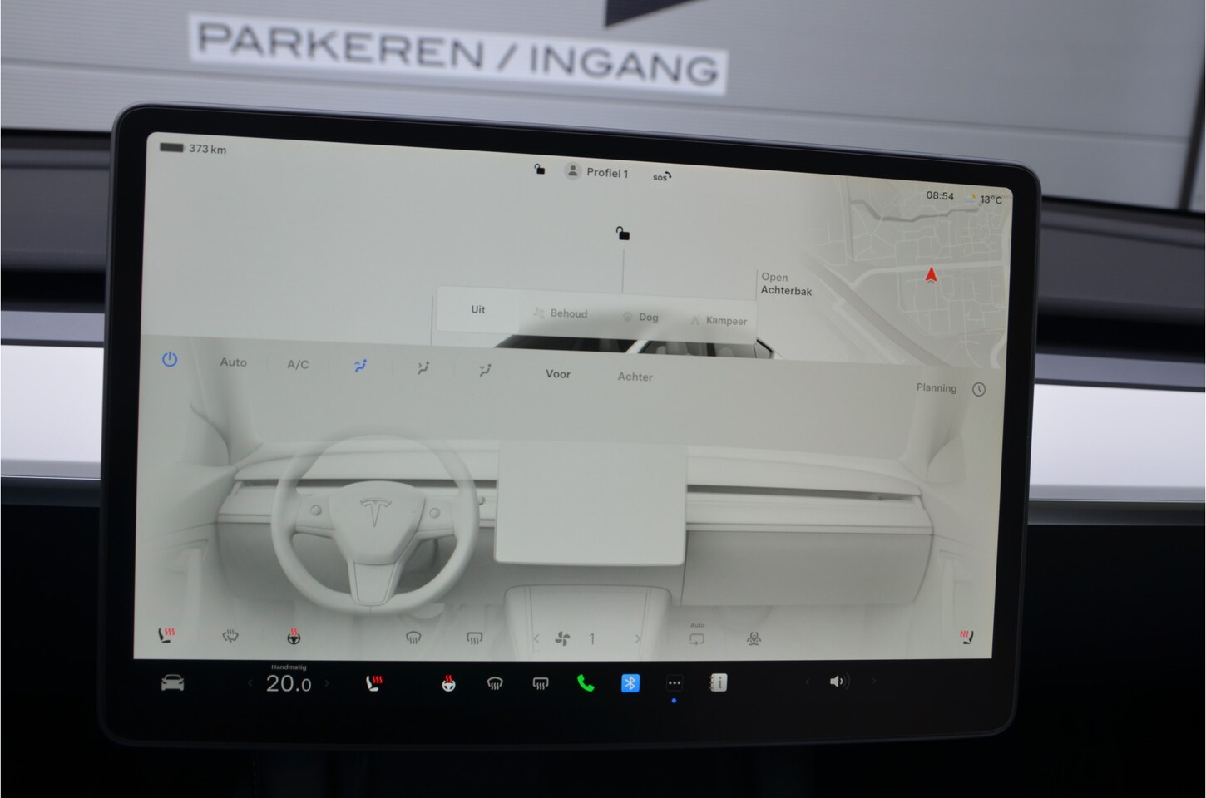The image size is (1206, 798).
Task: Switch to the Achter climate tab
Action: pyautogui.click(x=635, y=377)
